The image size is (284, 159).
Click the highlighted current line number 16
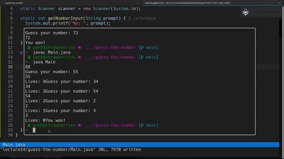coord(10,67)
